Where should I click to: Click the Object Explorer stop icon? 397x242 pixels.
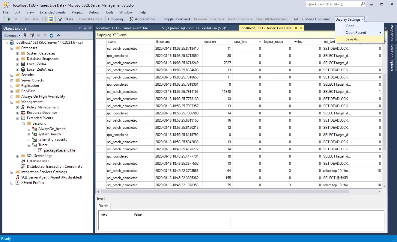tap(38, 35)
